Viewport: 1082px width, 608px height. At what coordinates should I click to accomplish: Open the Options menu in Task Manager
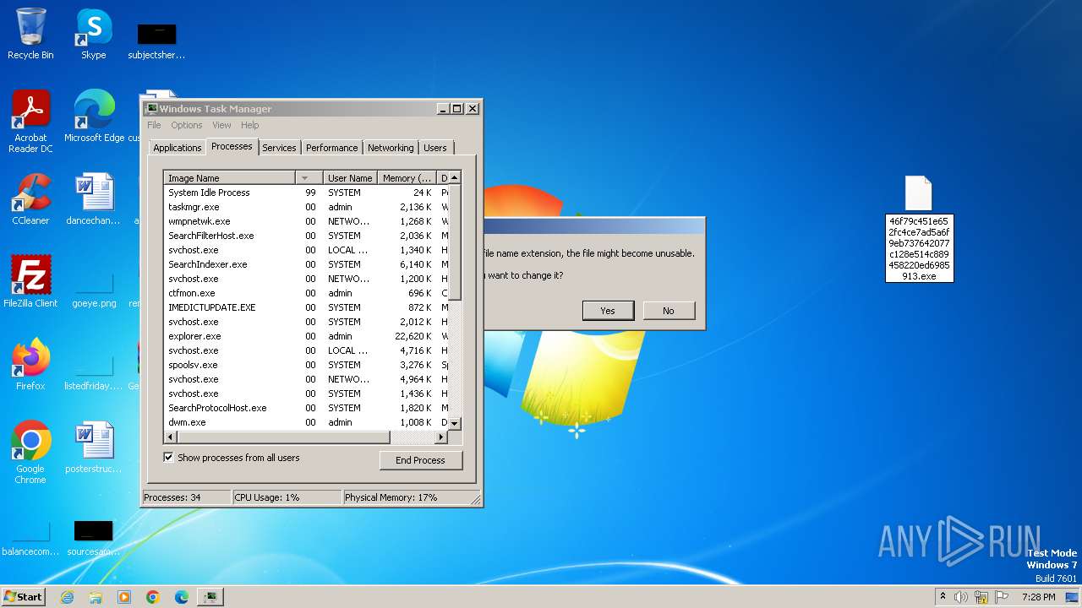[x=187, y=125]
